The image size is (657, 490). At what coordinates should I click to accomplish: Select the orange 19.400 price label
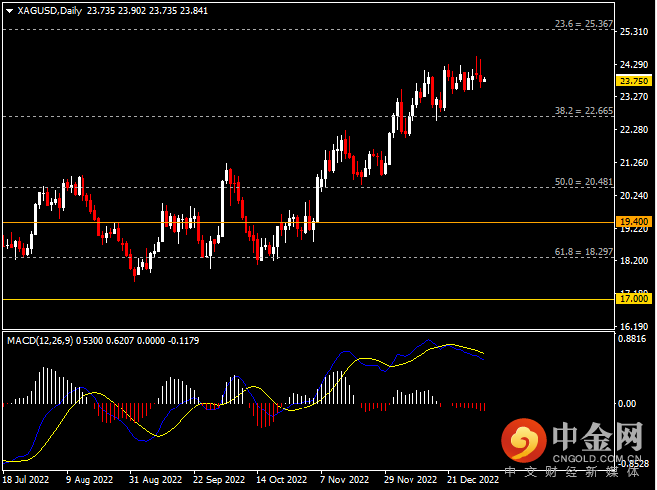(x=633, y=222)
